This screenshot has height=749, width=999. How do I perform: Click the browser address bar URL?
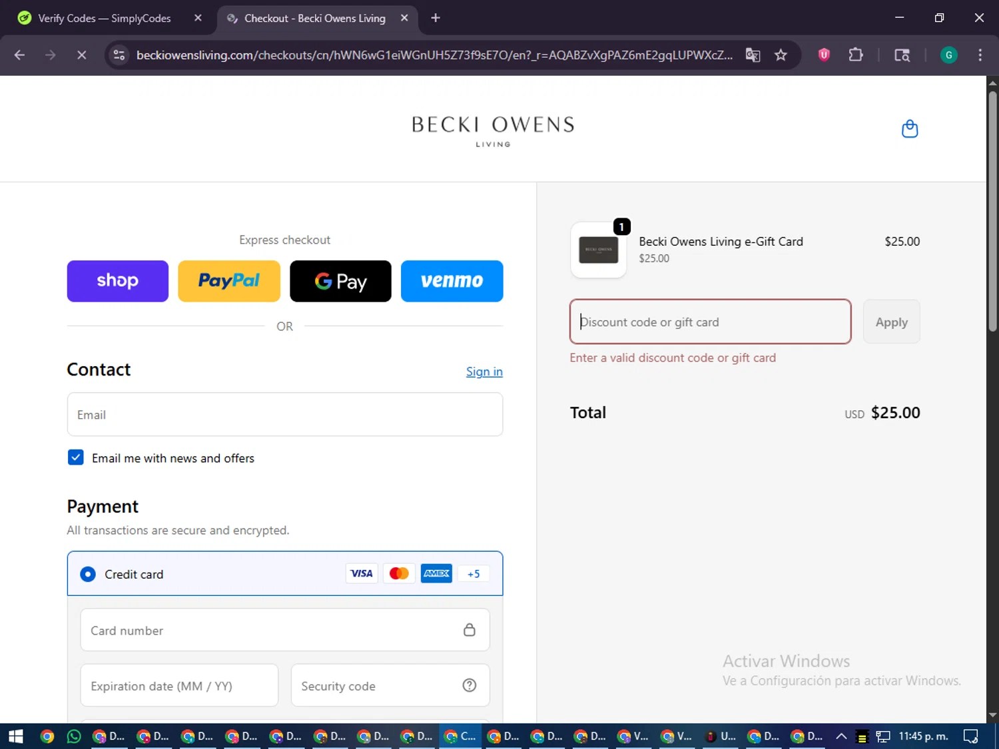[x=434, y=55]
